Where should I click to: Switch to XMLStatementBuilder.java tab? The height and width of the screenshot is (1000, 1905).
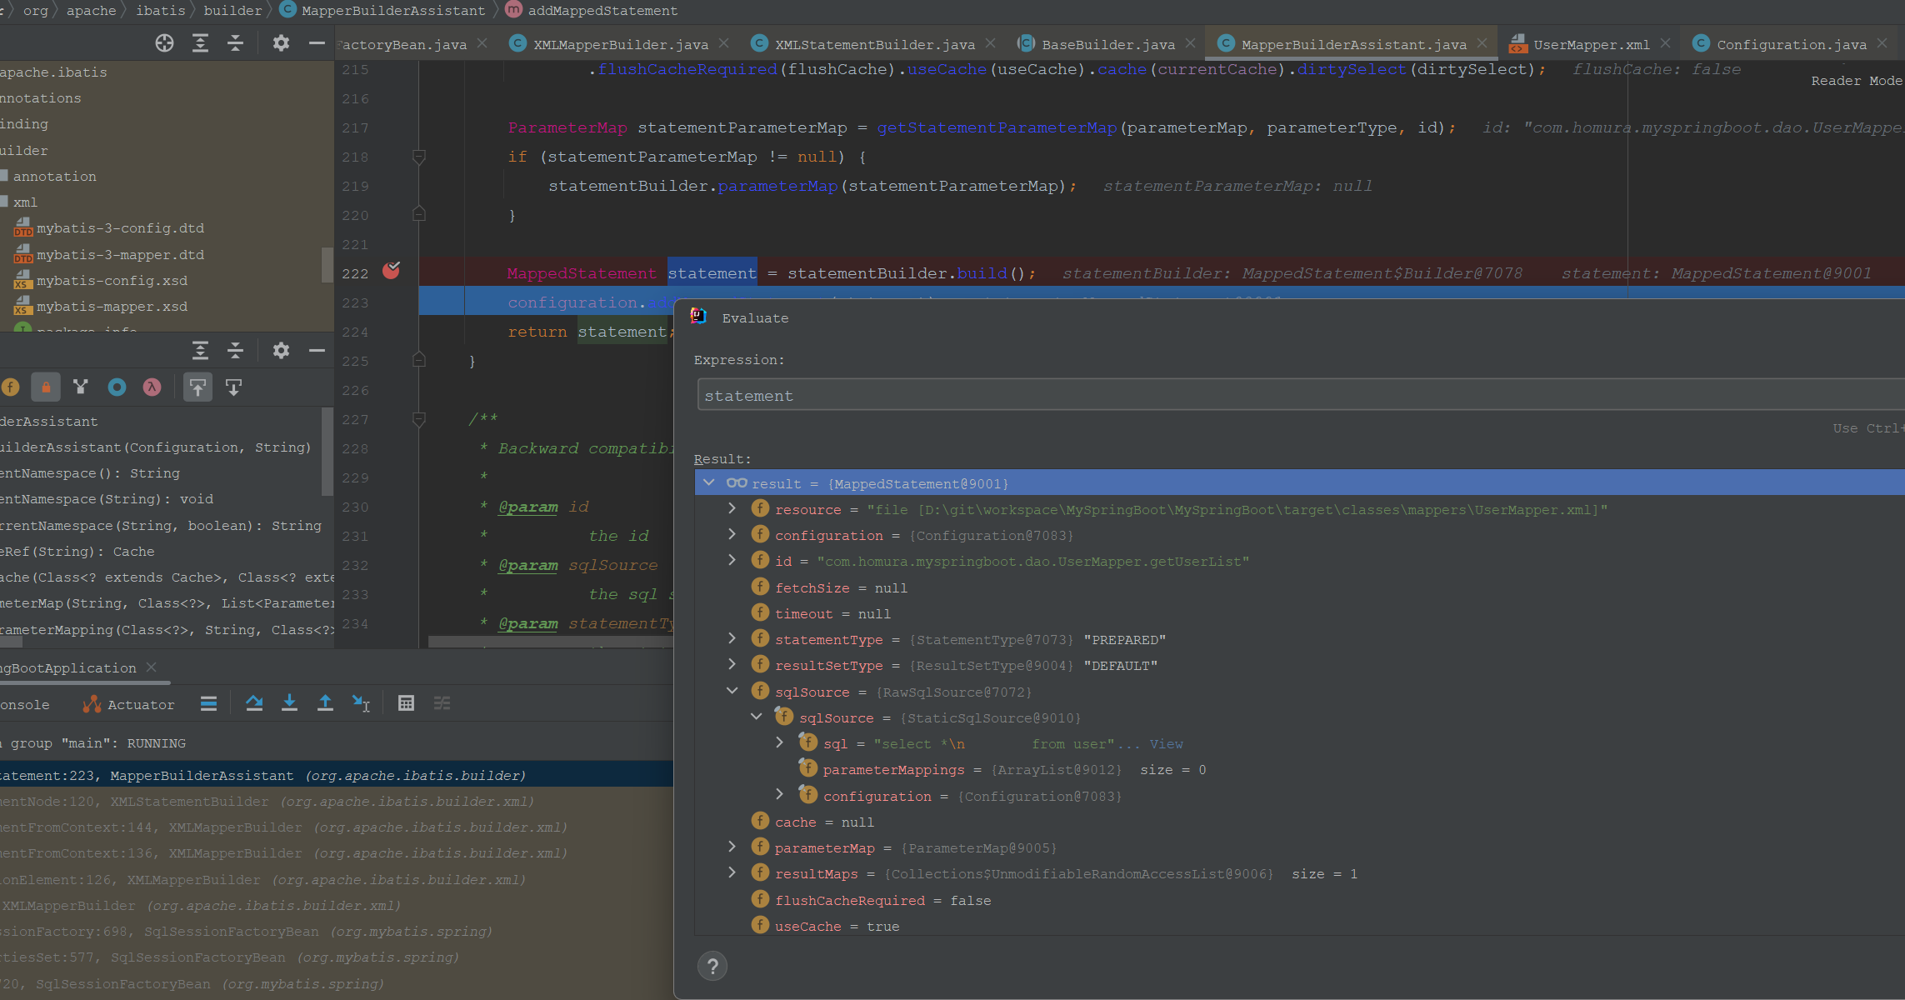[x=874, y=44]
